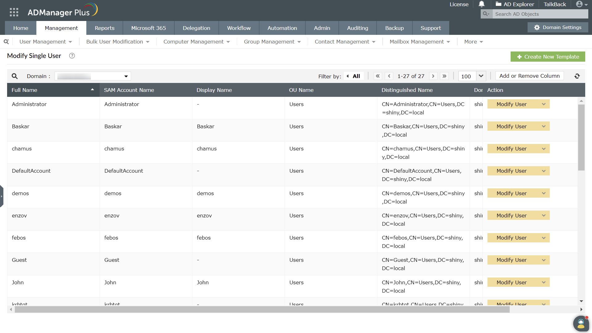This screenshot has height=333, width=592.
Task: Click the magnifier icon beside Domain
Action: [14, 76]
